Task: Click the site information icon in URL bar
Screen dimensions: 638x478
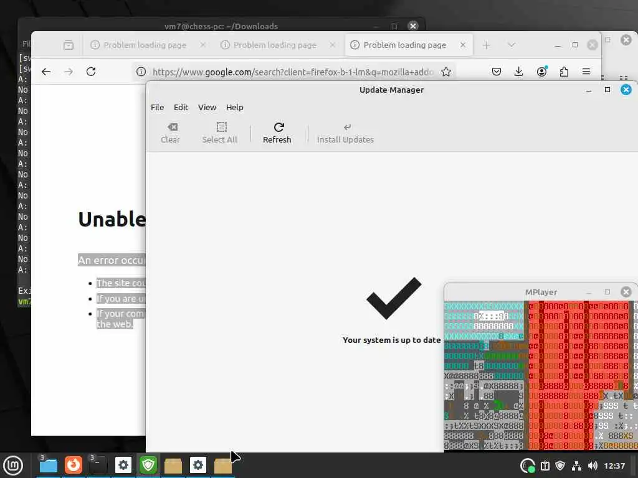Action: pyautogui.click(x=141, y=72)
